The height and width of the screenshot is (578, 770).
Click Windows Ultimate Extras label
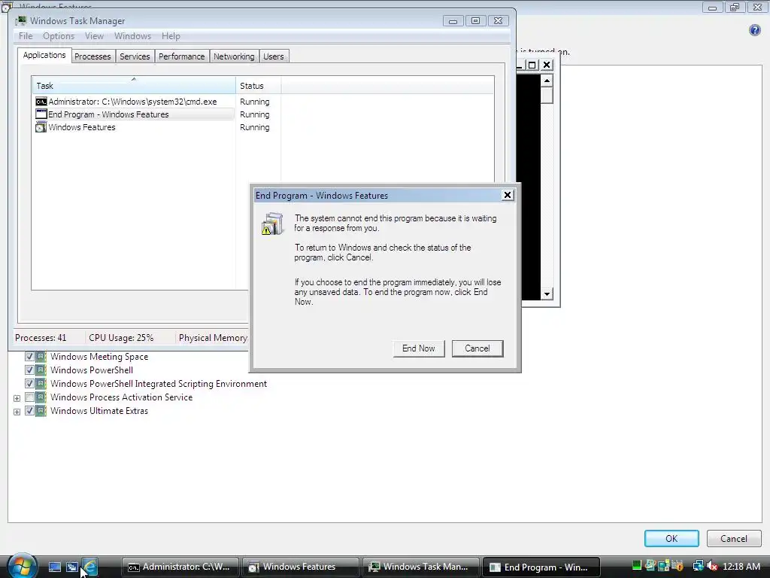point(99,411)
